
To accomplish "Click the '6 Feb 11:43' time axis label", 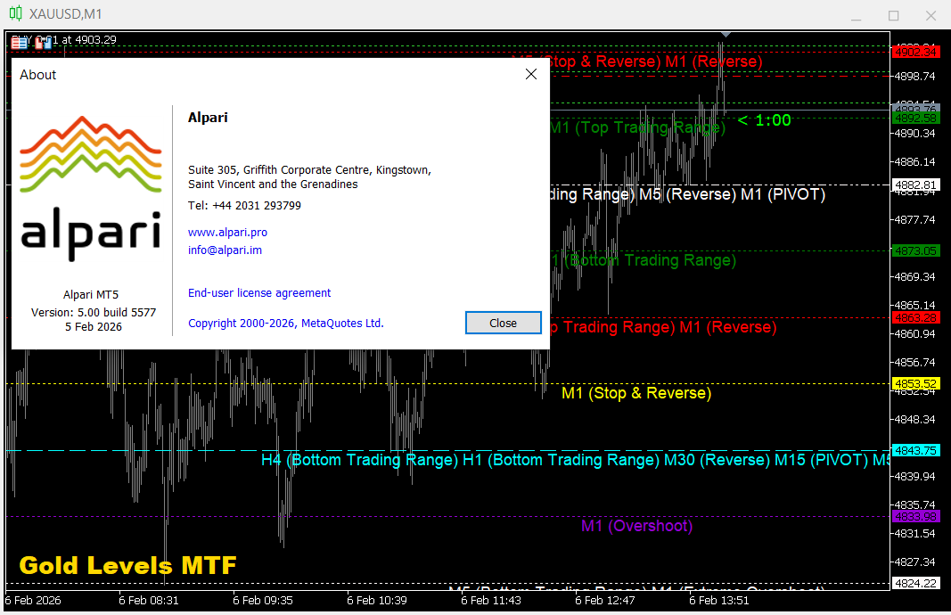I will 491,601.
